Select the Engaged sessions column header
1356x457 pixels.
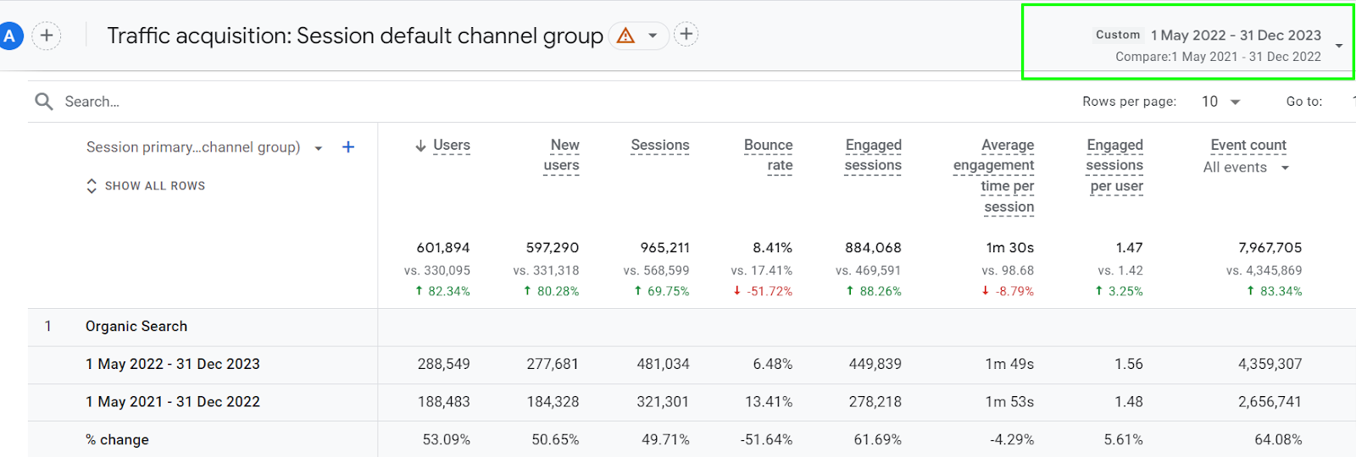873,155
